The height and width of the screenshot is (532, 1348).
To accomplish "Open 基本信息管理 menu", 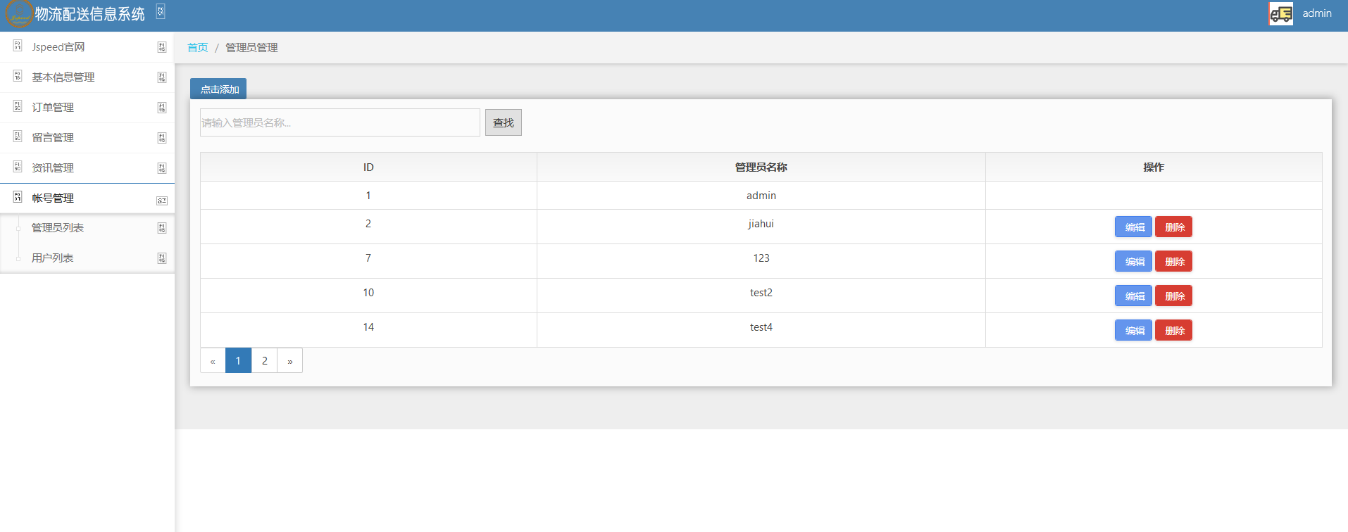I will tap(87, 77).
